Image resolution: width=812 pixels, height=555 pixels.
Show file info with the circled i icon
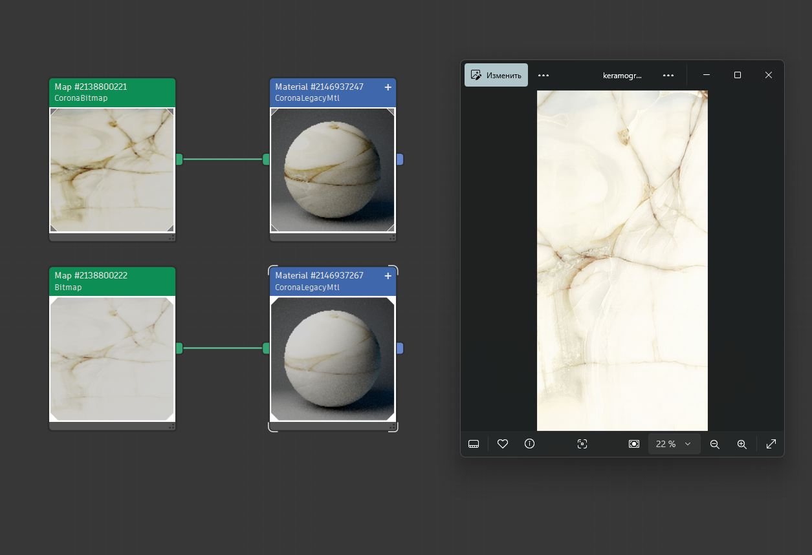(530, 444)
